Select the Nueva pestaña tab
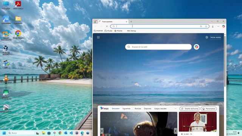The image size is (242, 136). (113, 22)
